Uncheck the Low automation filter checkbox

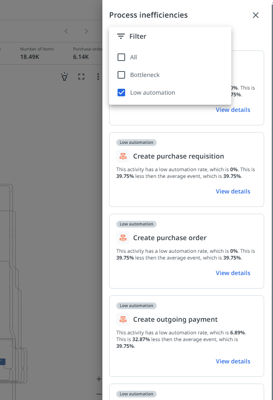tap(121, 93)
